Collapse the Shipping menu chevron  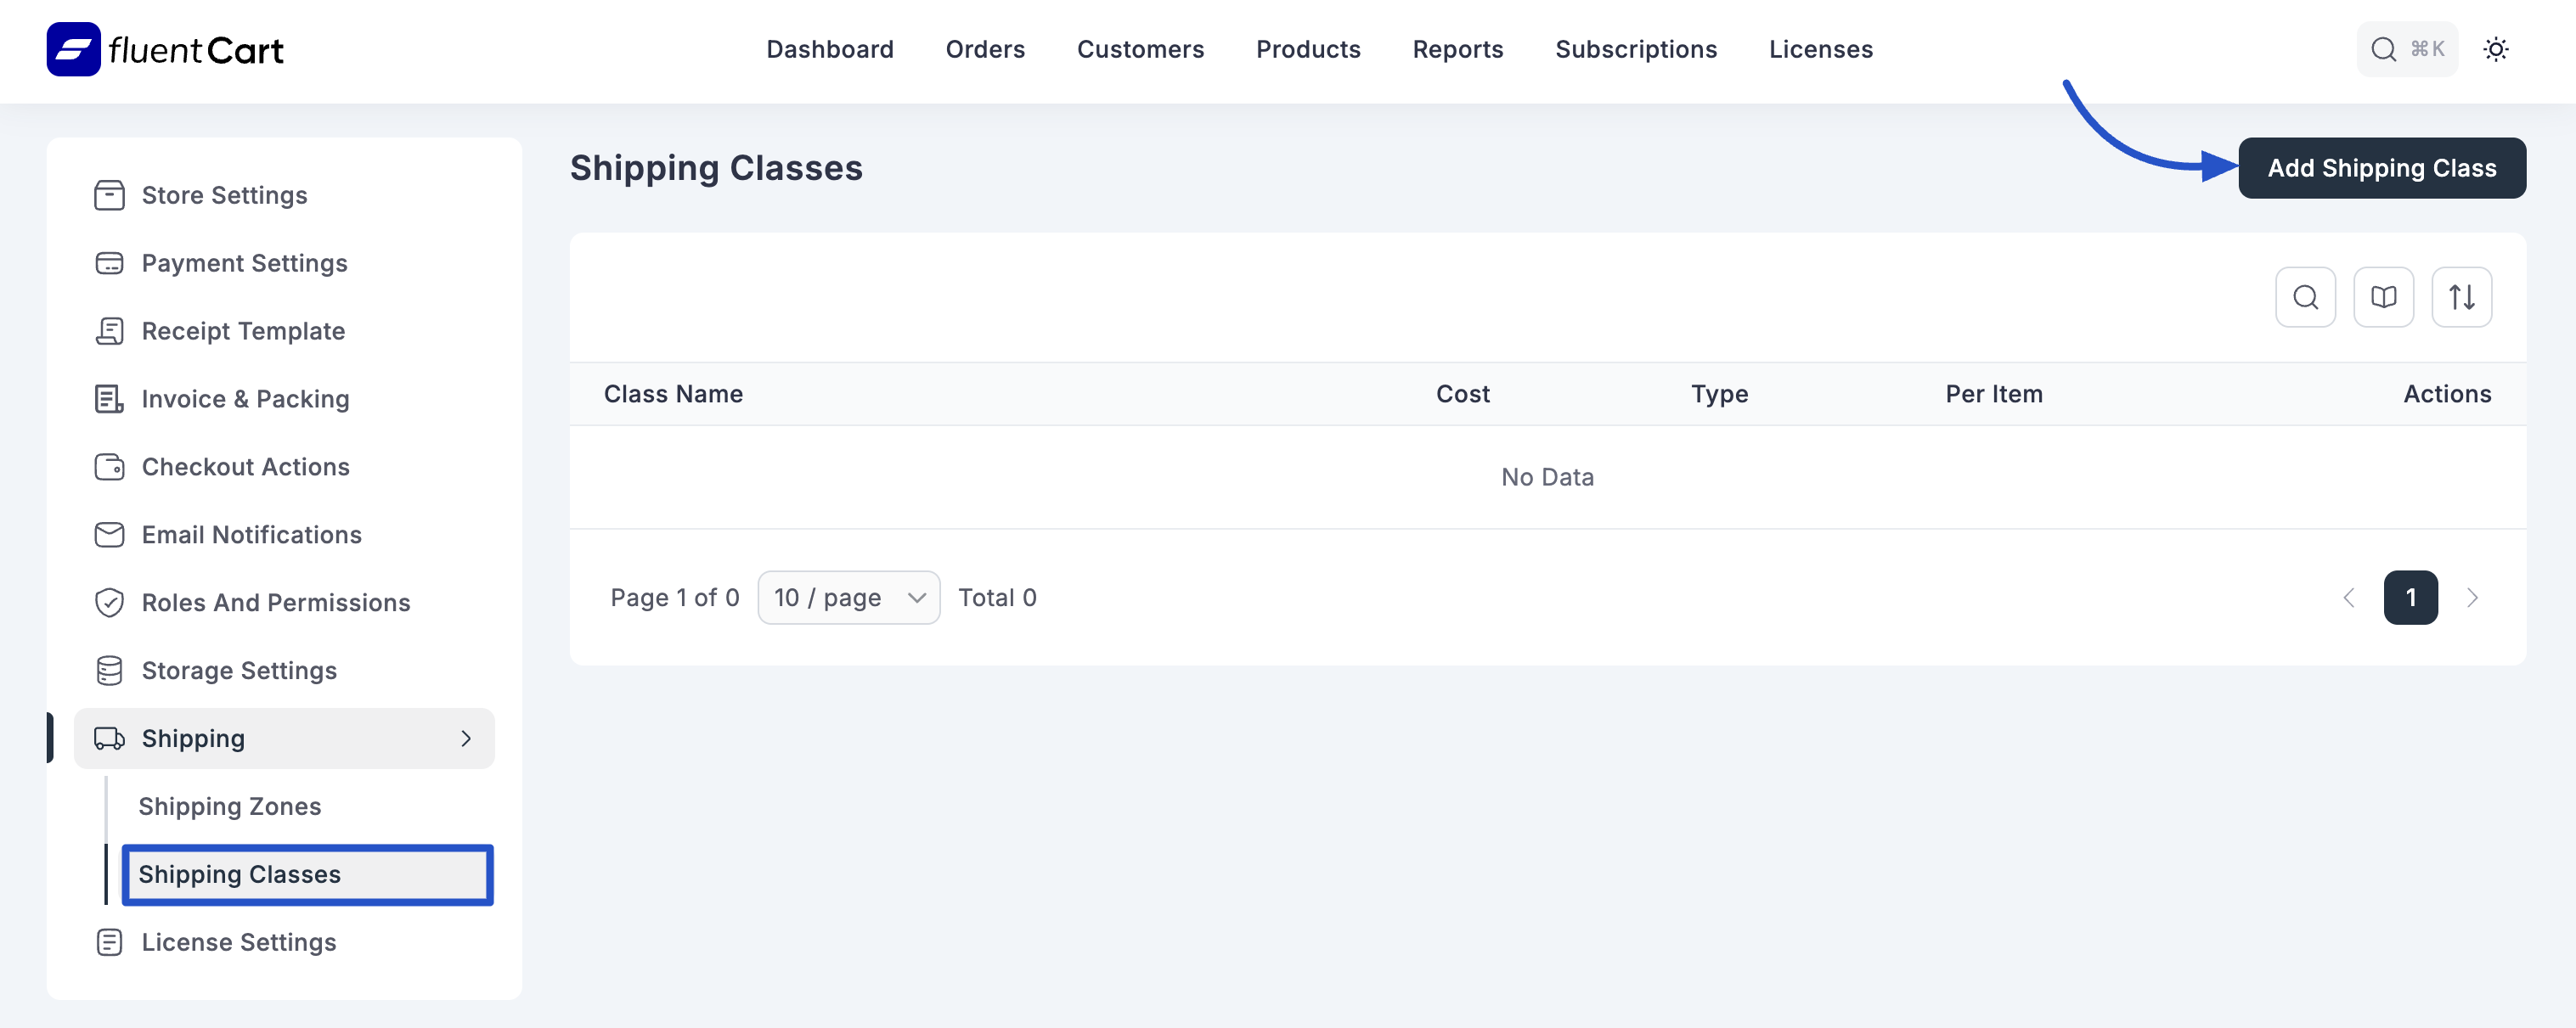click(x=465, y=739)
